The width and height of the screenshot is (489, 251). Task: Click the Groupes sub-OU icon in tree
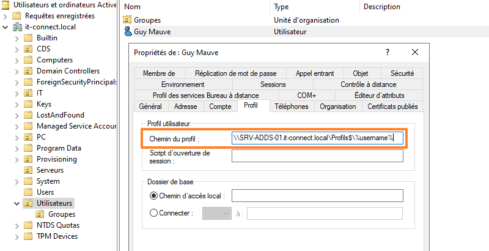(40, 214)
